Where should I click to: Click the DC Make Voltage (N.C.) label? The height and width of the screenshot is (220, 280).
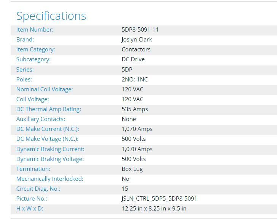tap(47, 139)
